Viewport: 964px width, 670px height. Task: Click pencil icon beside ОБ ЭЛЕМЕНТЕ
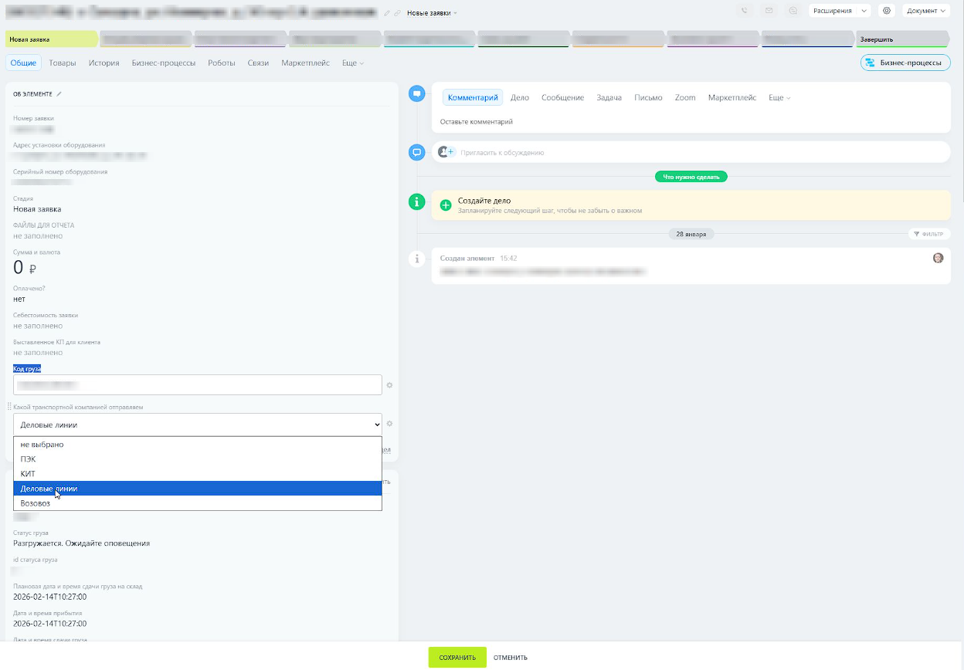pos(59,94)
